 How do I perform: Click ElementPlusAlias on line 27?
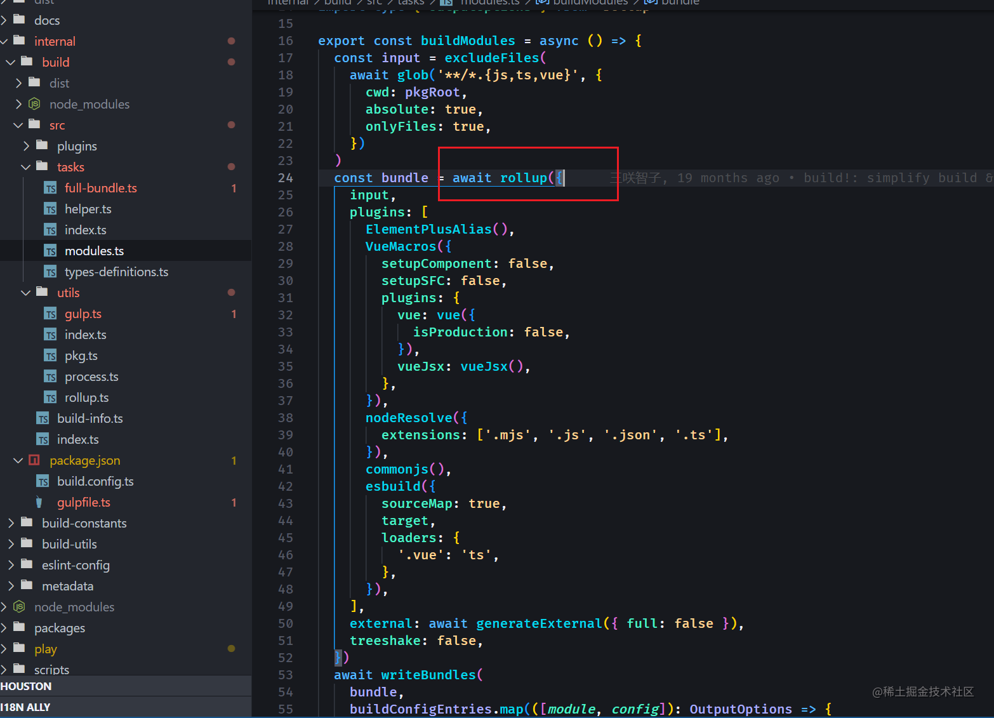pyautogui.click(x=428, y=229)
